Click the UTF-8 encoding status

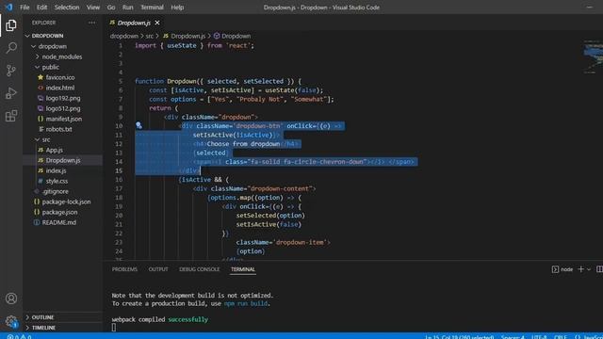pos(539,337)
